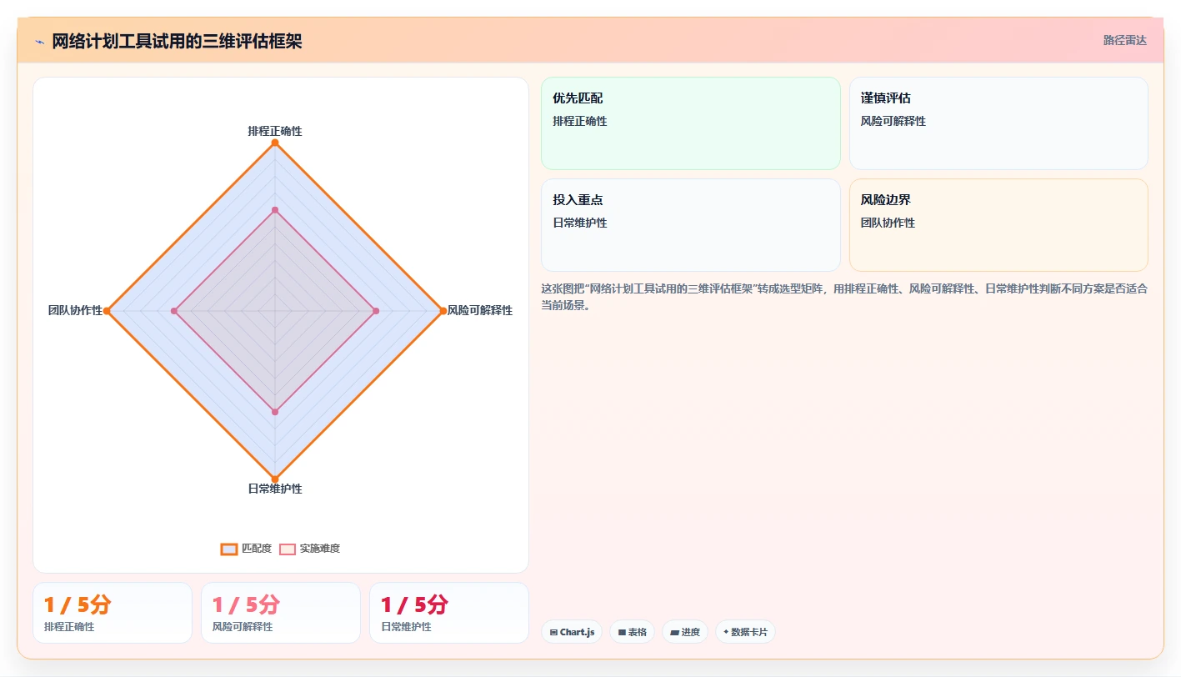The height and width of the screenshot is (677, 1181).
Task: Open the 投入重点 card
Action: pyautogui.click(x=691, y=225)
